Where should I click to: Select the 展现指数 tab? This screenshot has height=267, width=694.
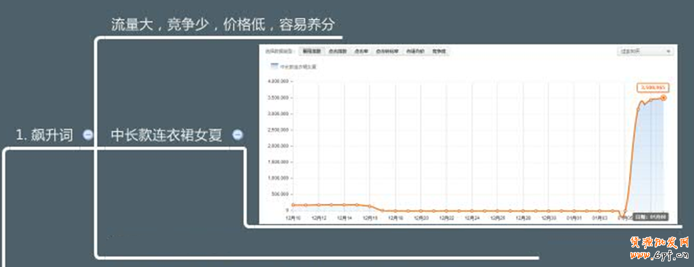pos(310,51)
